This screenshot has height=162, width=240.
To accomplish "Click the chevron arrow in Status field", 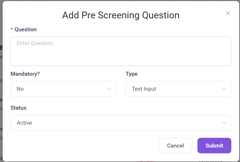I will (224, 123).
